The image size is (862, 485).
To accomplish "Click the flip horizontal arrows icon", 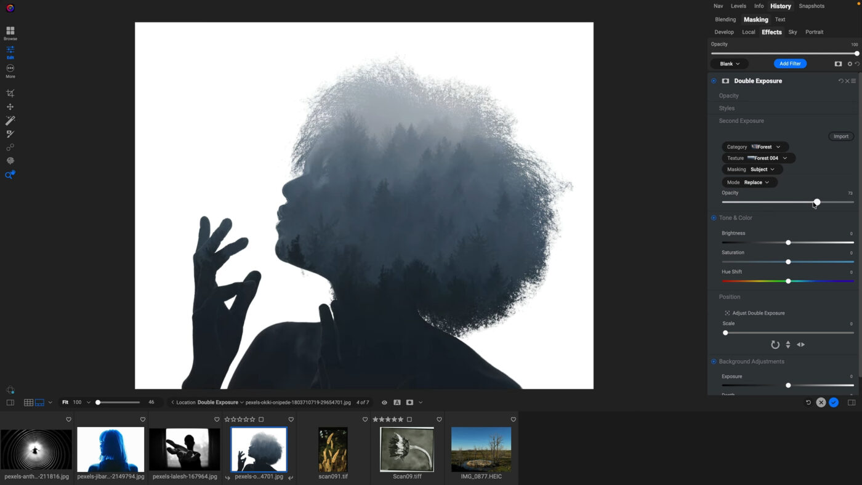I will pos(800,345).
